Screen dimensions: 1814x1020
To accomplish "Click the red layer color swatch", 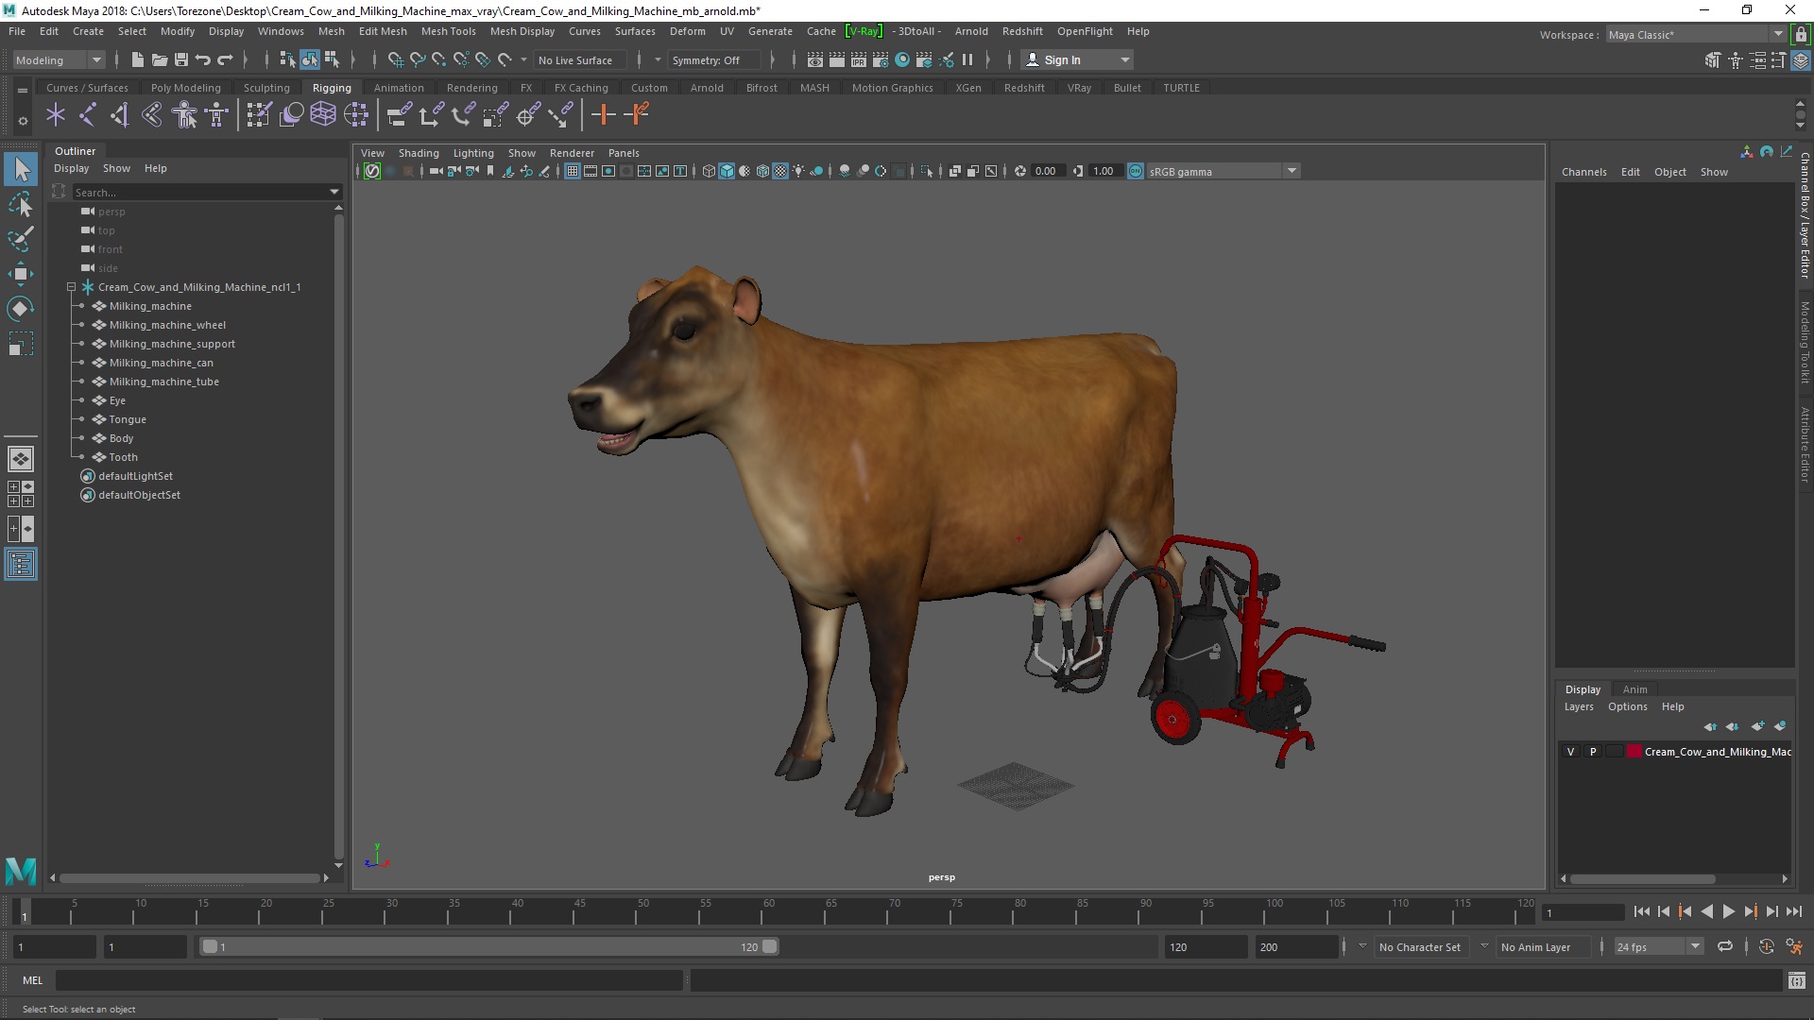I will tap(1634, 752).
